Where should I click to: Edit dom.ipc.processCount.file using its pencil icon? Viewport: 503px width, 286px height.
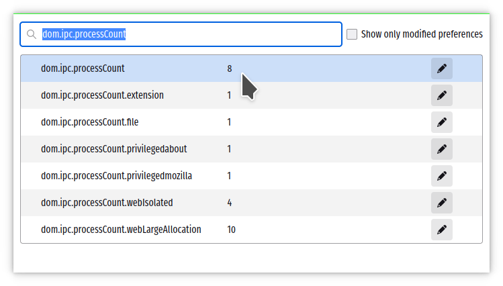coord(441,122)
